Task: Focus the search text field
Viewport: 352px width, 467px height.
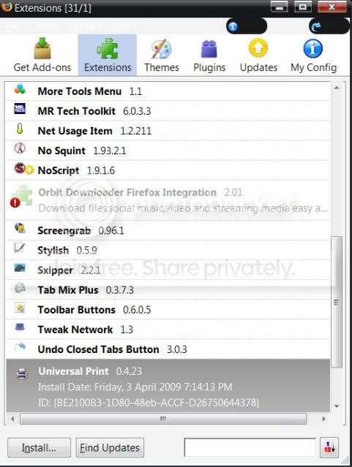Action: (250, 447)
